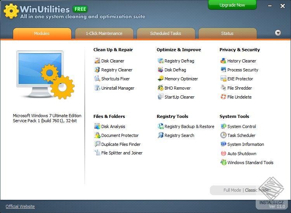Click the Windows Standard Tools icon

223,162
